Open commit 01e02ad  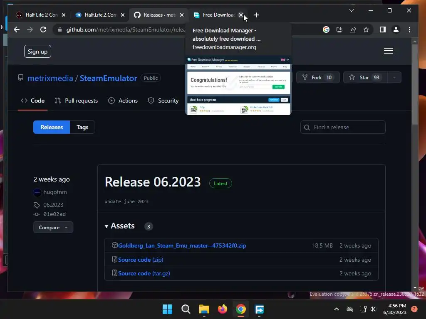pos(54,214)
